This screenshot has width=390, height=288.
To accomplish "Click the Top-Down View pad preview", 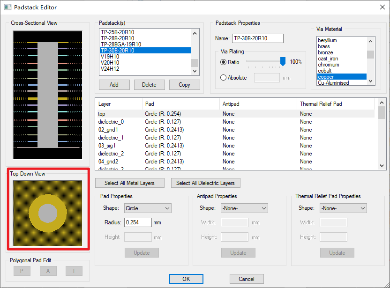I will [47, 213].
